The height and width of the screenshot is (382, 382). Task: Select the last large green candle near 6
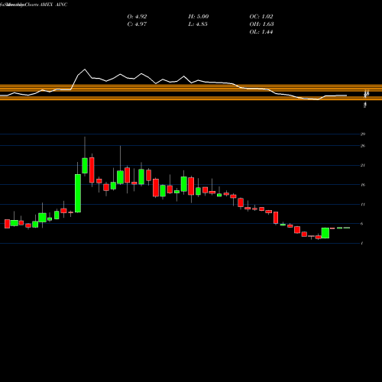[325, 233]
